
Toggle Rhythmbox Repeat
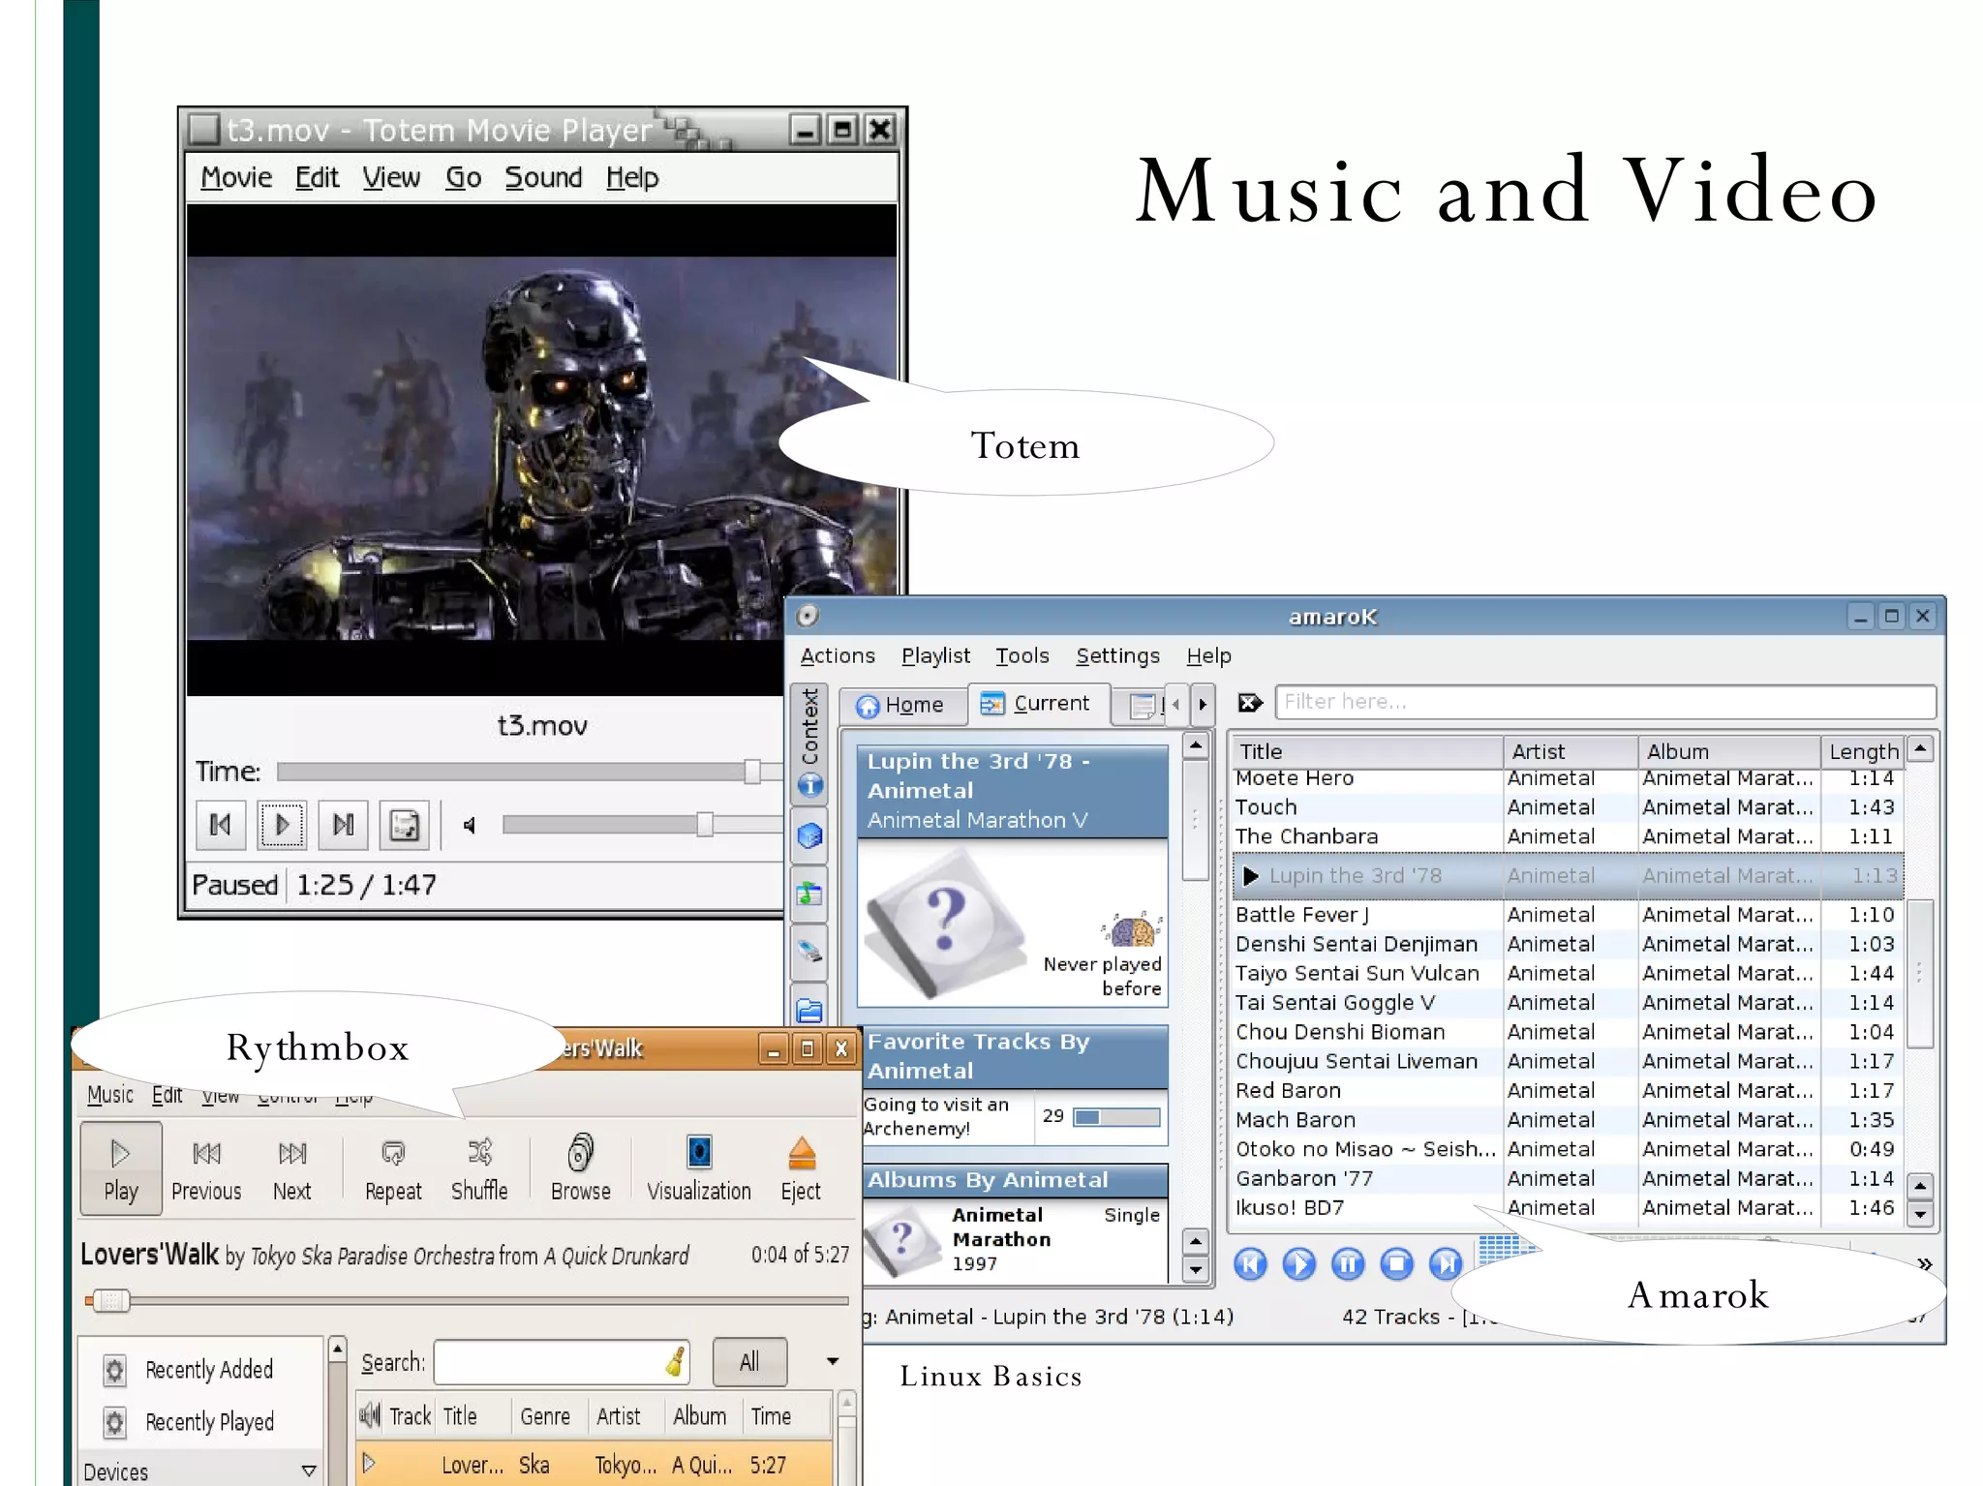pyautogui.click(x=393, y=1169)
